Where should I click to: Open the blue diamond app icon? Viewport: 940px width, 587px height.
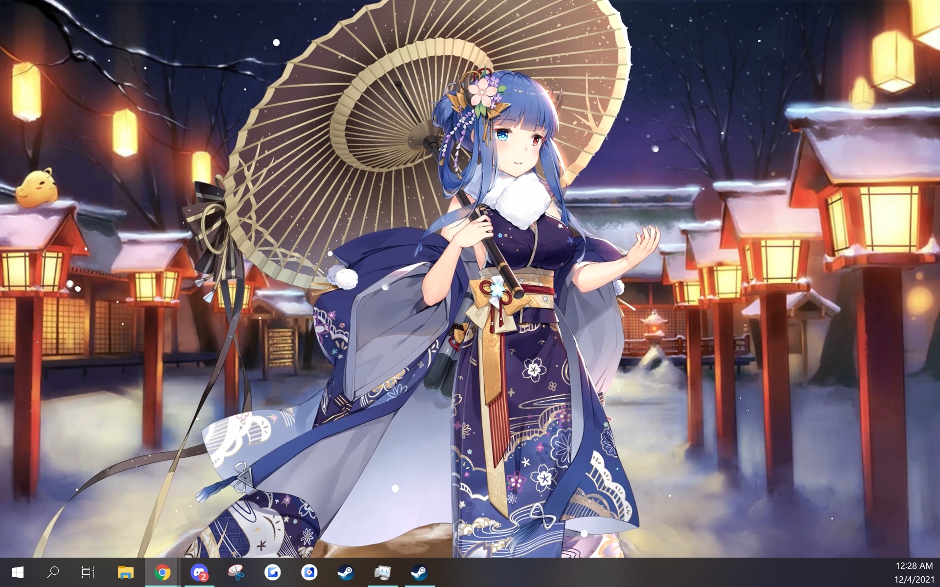[309, 572]
